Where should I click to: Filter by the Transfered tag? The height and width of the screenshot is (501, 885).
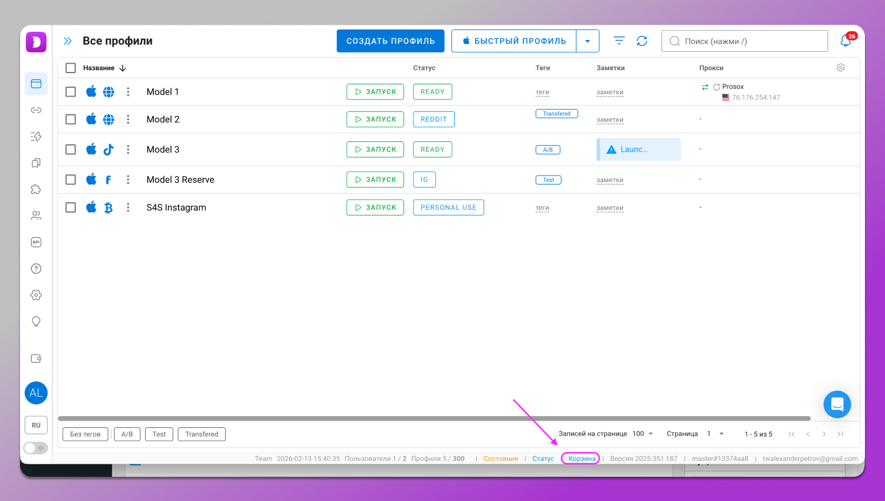(x=201, y=434)
